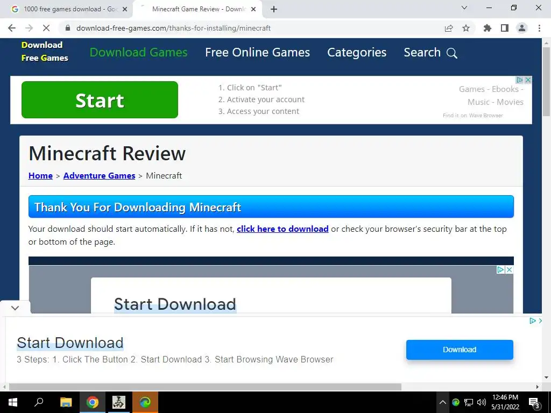Open a new tab with plus icon
The height and width of the screenshot is (413, 551).
click(x=274, y=10)
